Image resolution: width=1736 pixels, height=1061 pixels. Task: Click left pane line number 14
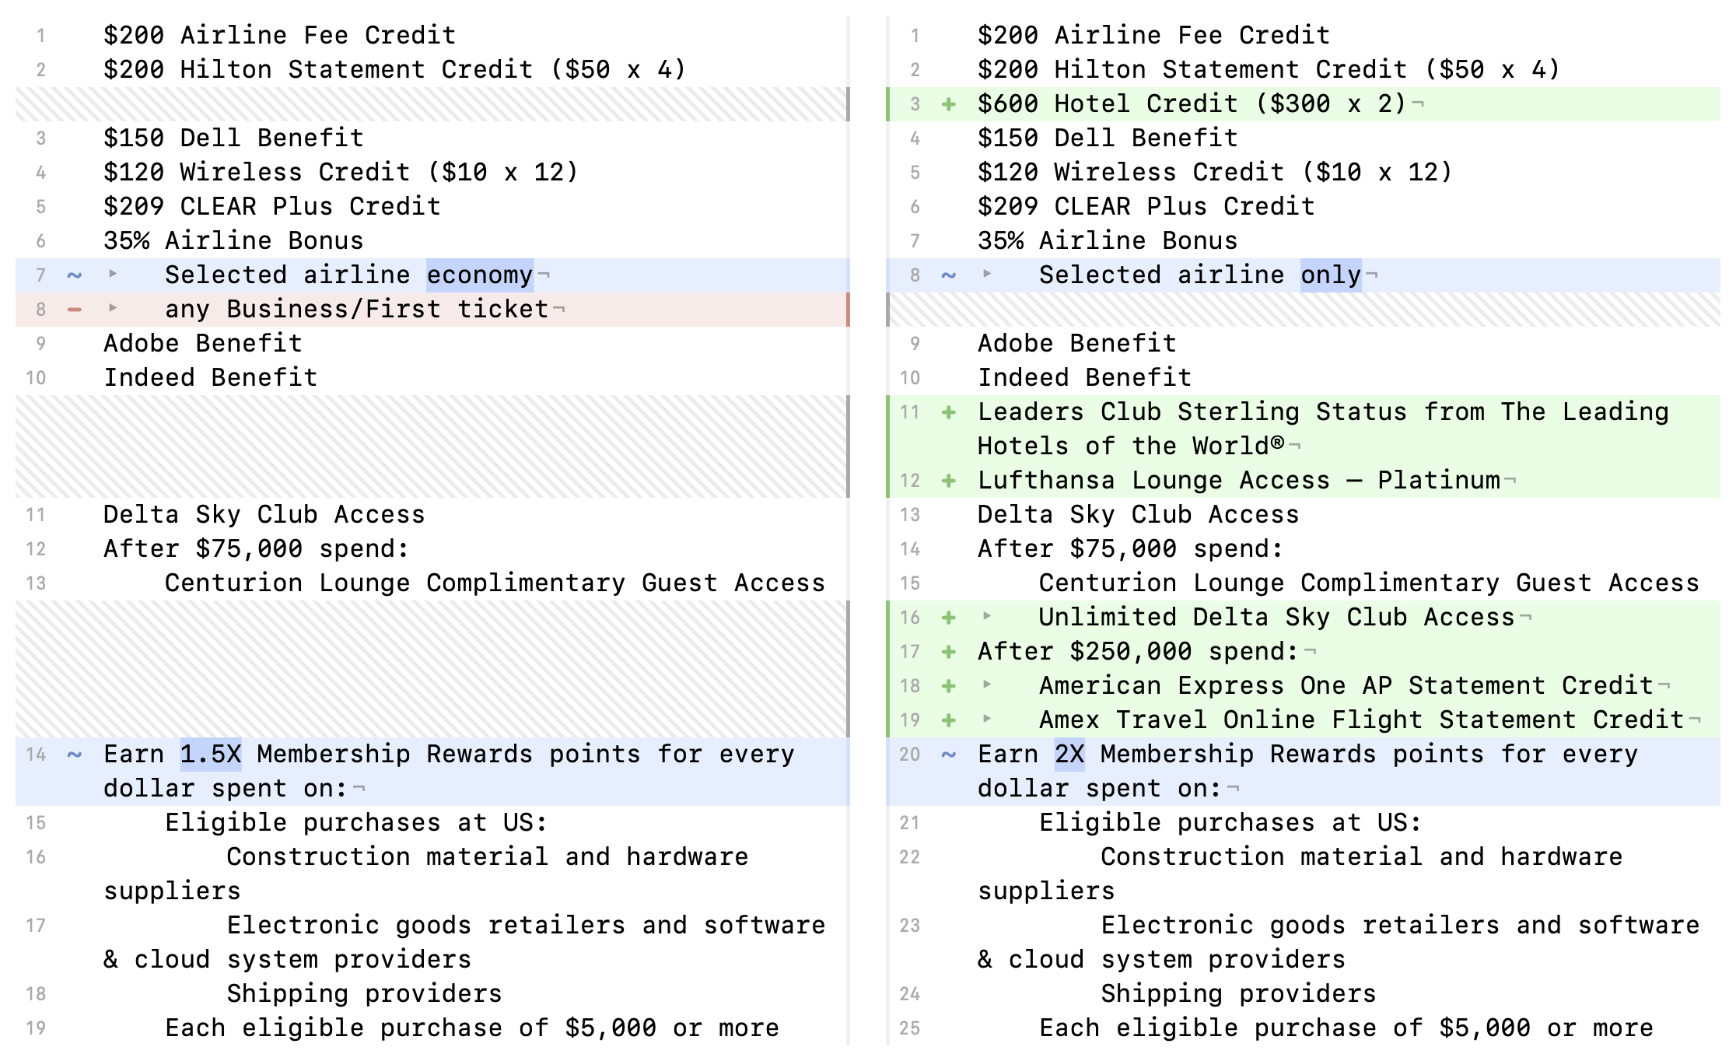(x=36, y=755)
